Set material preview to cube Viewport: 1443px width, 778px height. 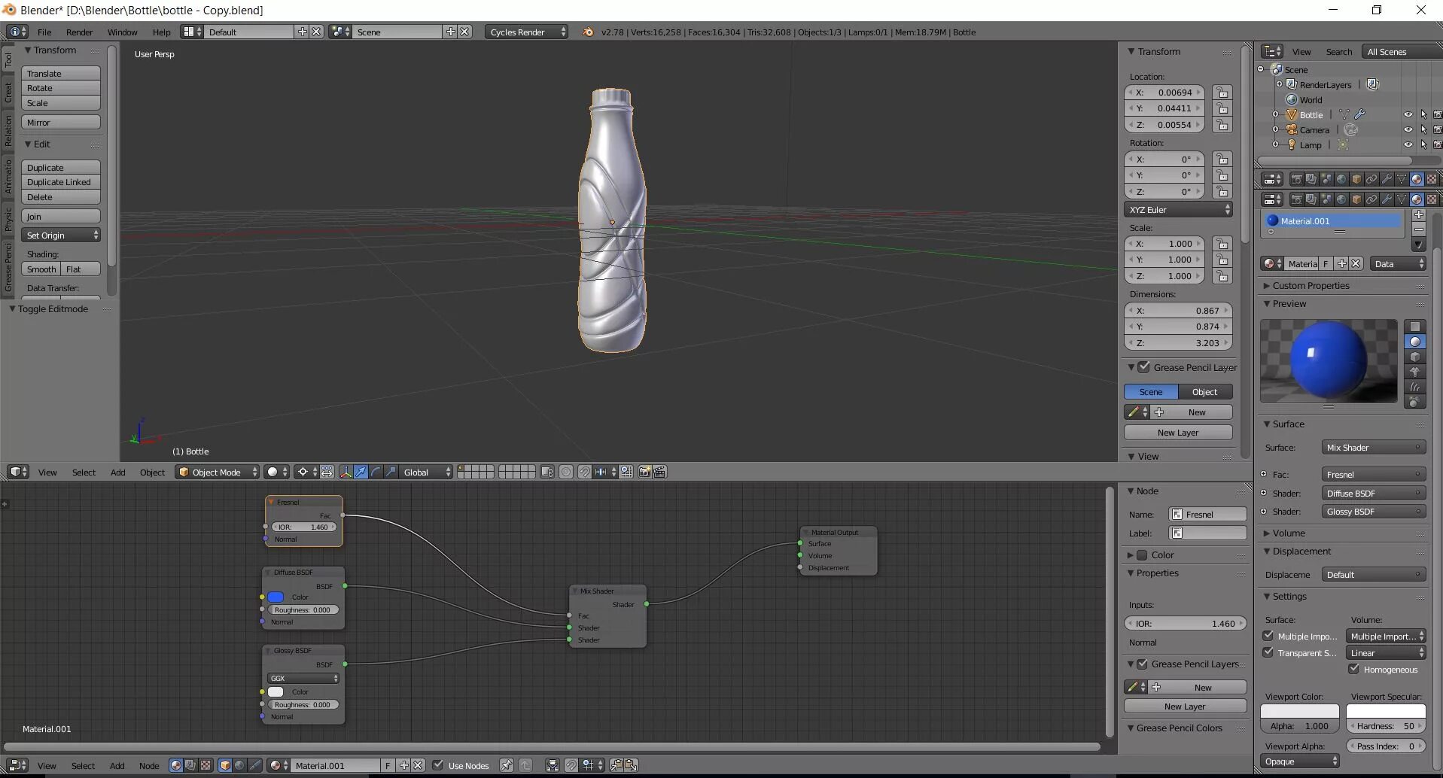1415,357
